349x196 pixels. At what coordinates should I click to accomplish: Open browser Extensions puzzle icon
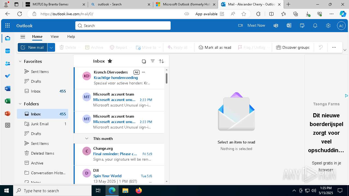[x=258, y=14]
